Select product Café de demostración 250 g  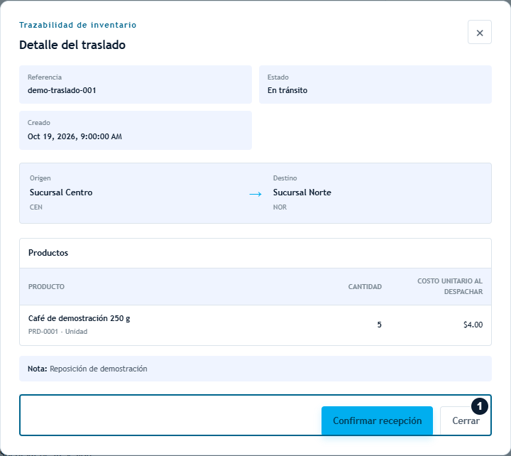(x=79, y=318)
